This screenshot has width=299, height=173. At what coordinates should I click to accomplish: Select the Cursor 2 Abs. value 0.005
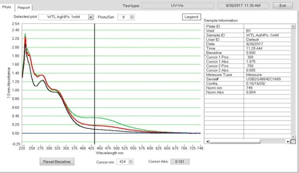251,70
